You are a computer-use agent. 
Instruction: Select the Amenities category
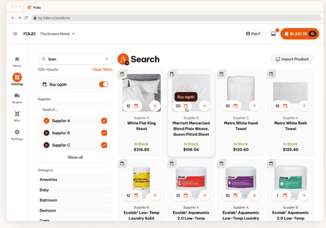(x=75, y=180)
